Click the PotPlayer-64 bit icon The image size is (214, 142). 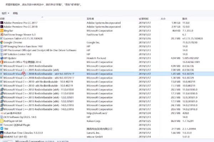2,121
